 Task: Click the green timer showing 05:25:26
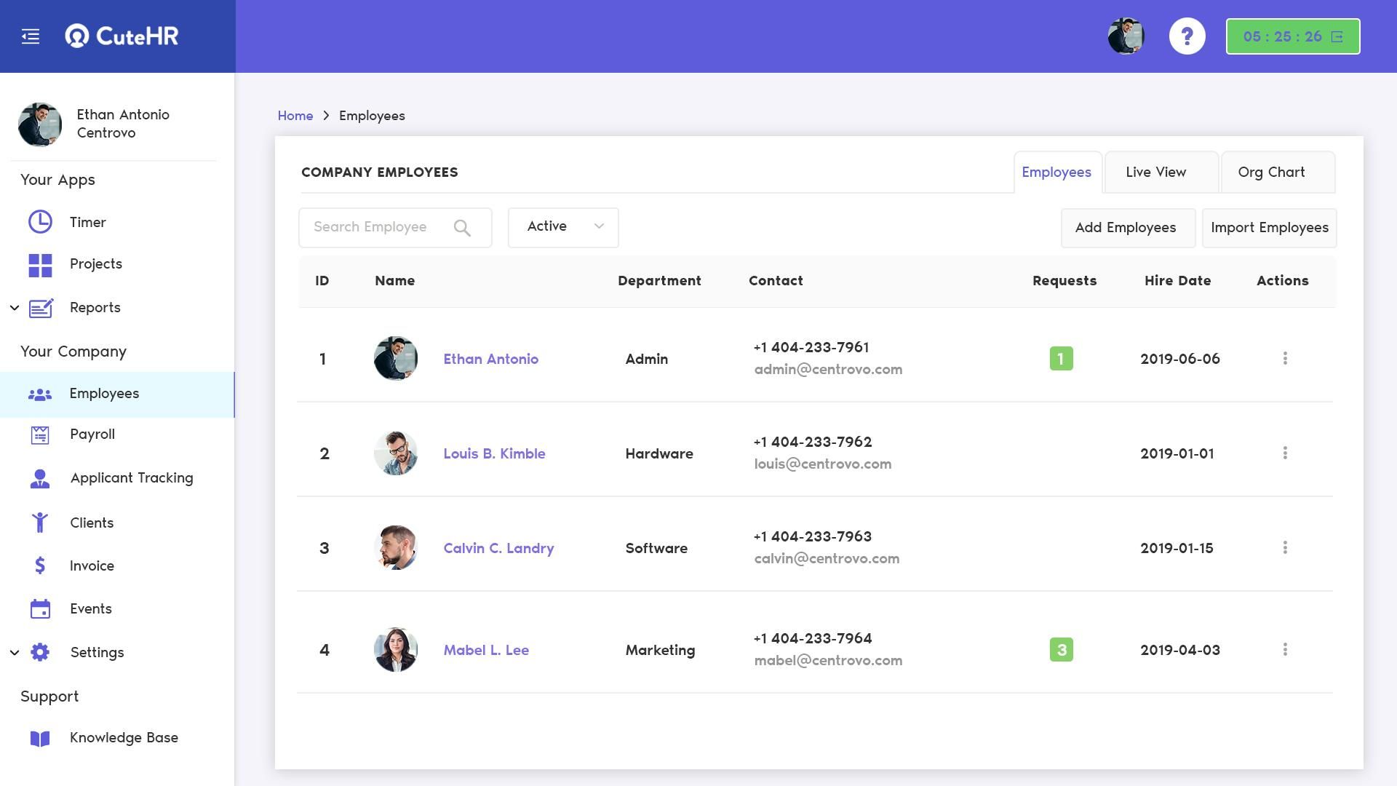pos(1292,36)
